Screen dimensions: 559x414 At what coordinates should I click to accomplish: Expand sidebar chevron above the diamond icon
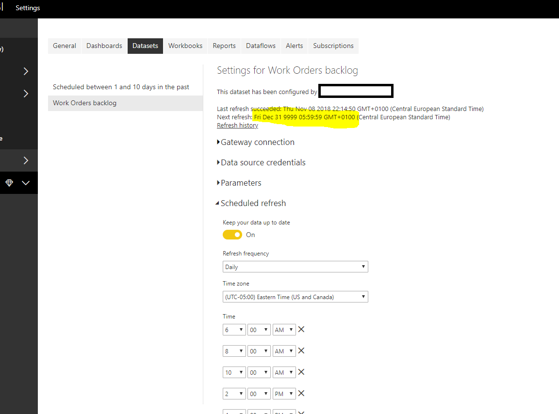click(26, 160)
